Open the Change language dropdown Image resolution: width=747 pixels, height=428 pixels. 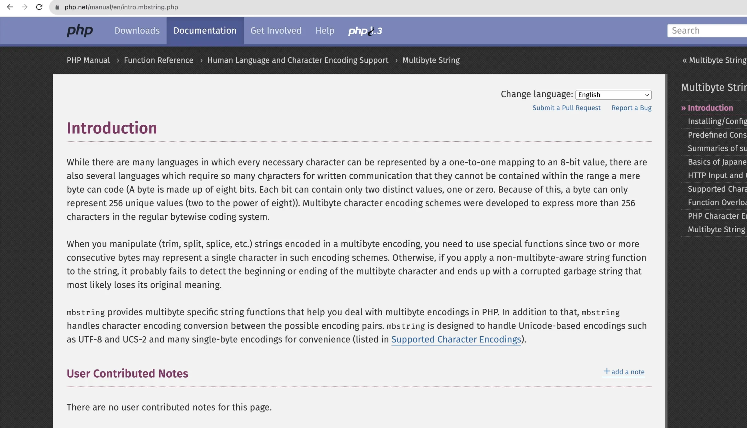(x=613, y=95)
